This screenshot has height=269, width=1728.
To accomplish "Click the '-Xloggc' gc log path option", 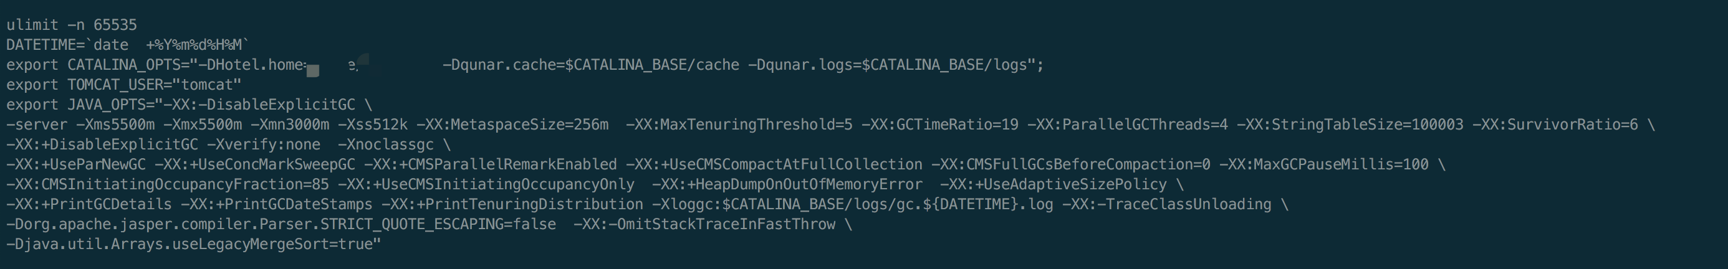I will pos(853,205).
